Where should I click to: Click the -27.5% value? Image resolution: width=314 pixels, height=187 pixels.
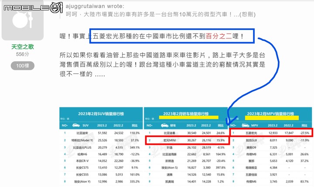click(304, 133)
